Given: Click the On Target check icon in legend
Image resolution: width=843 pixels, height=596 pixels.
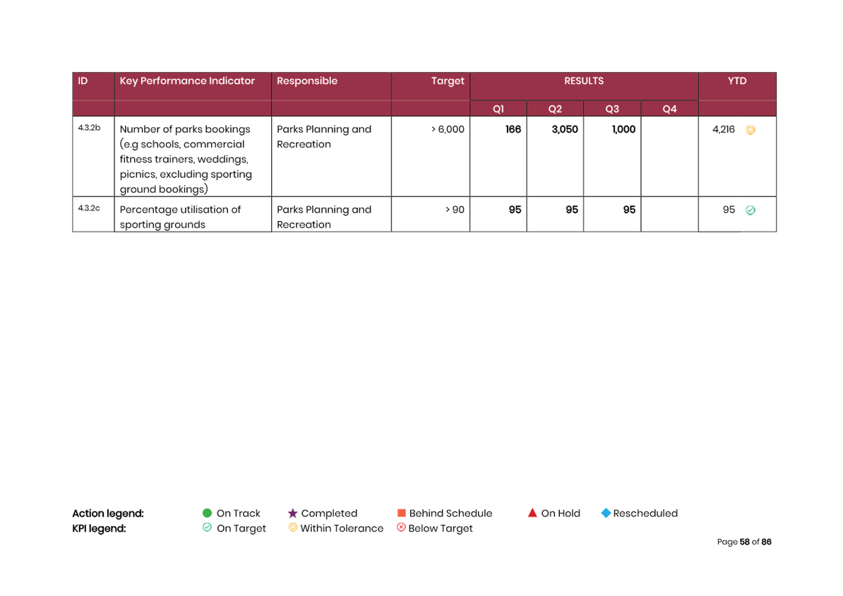Looking at the screenshot, I should (207, 527).
